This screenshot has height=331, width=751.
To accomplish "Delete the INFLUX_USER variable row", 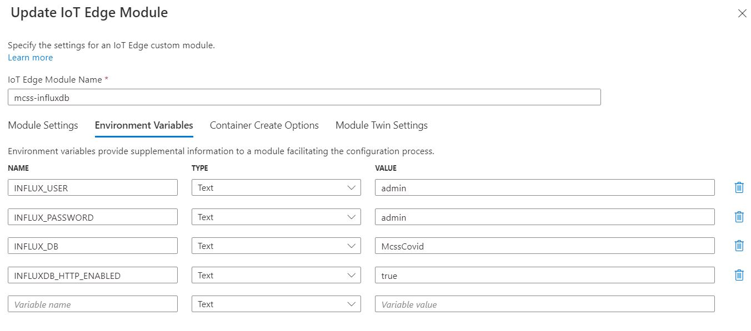I will [739, 187].
